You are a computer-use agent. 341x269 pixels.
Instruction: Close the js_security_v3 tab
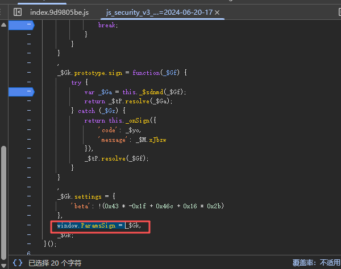[217, 12]
